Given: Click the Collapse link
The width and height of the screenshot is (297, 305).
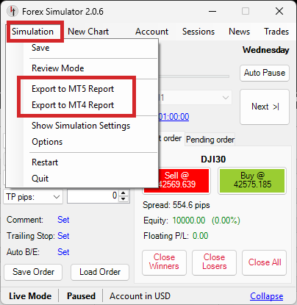Looking at the screenshot, I should 267,296.
